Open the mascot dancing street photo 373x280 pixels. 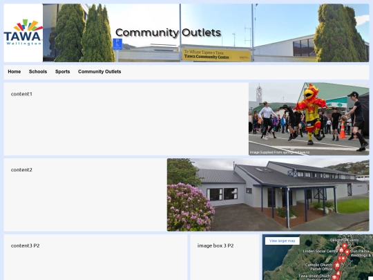[309, 119]
